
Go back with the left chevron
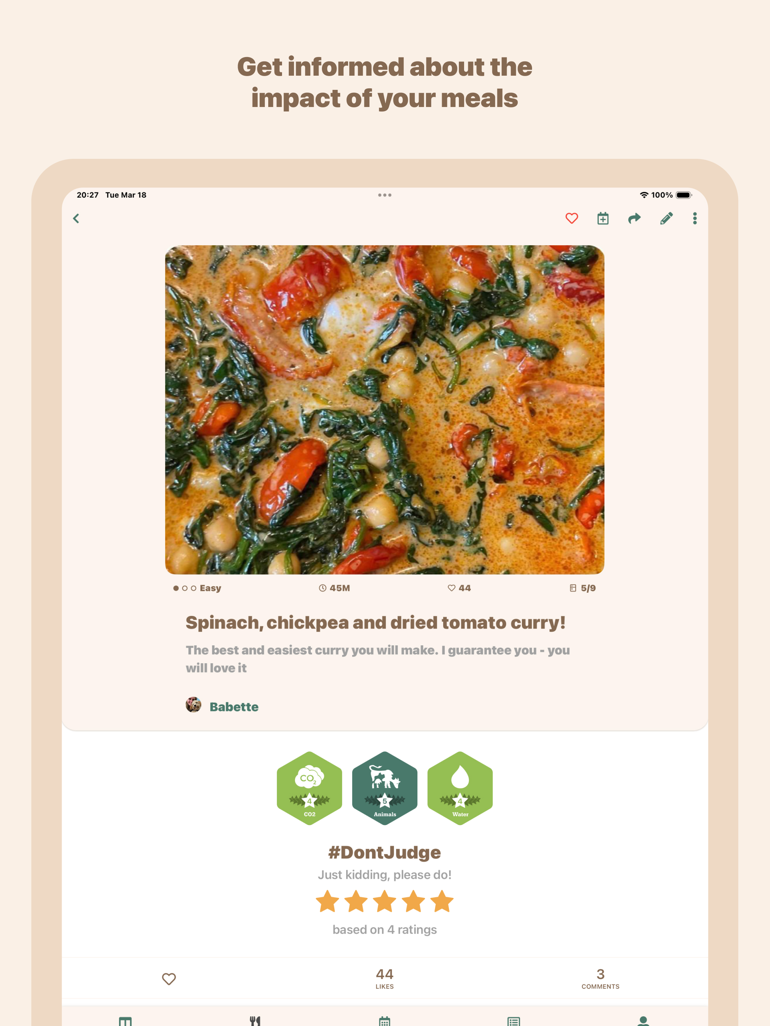(76, 218)
